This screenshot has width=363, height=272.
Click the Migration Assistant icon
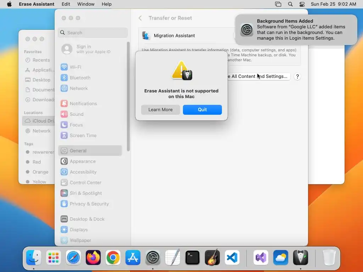pyautogui.click(x=146, y=36)
